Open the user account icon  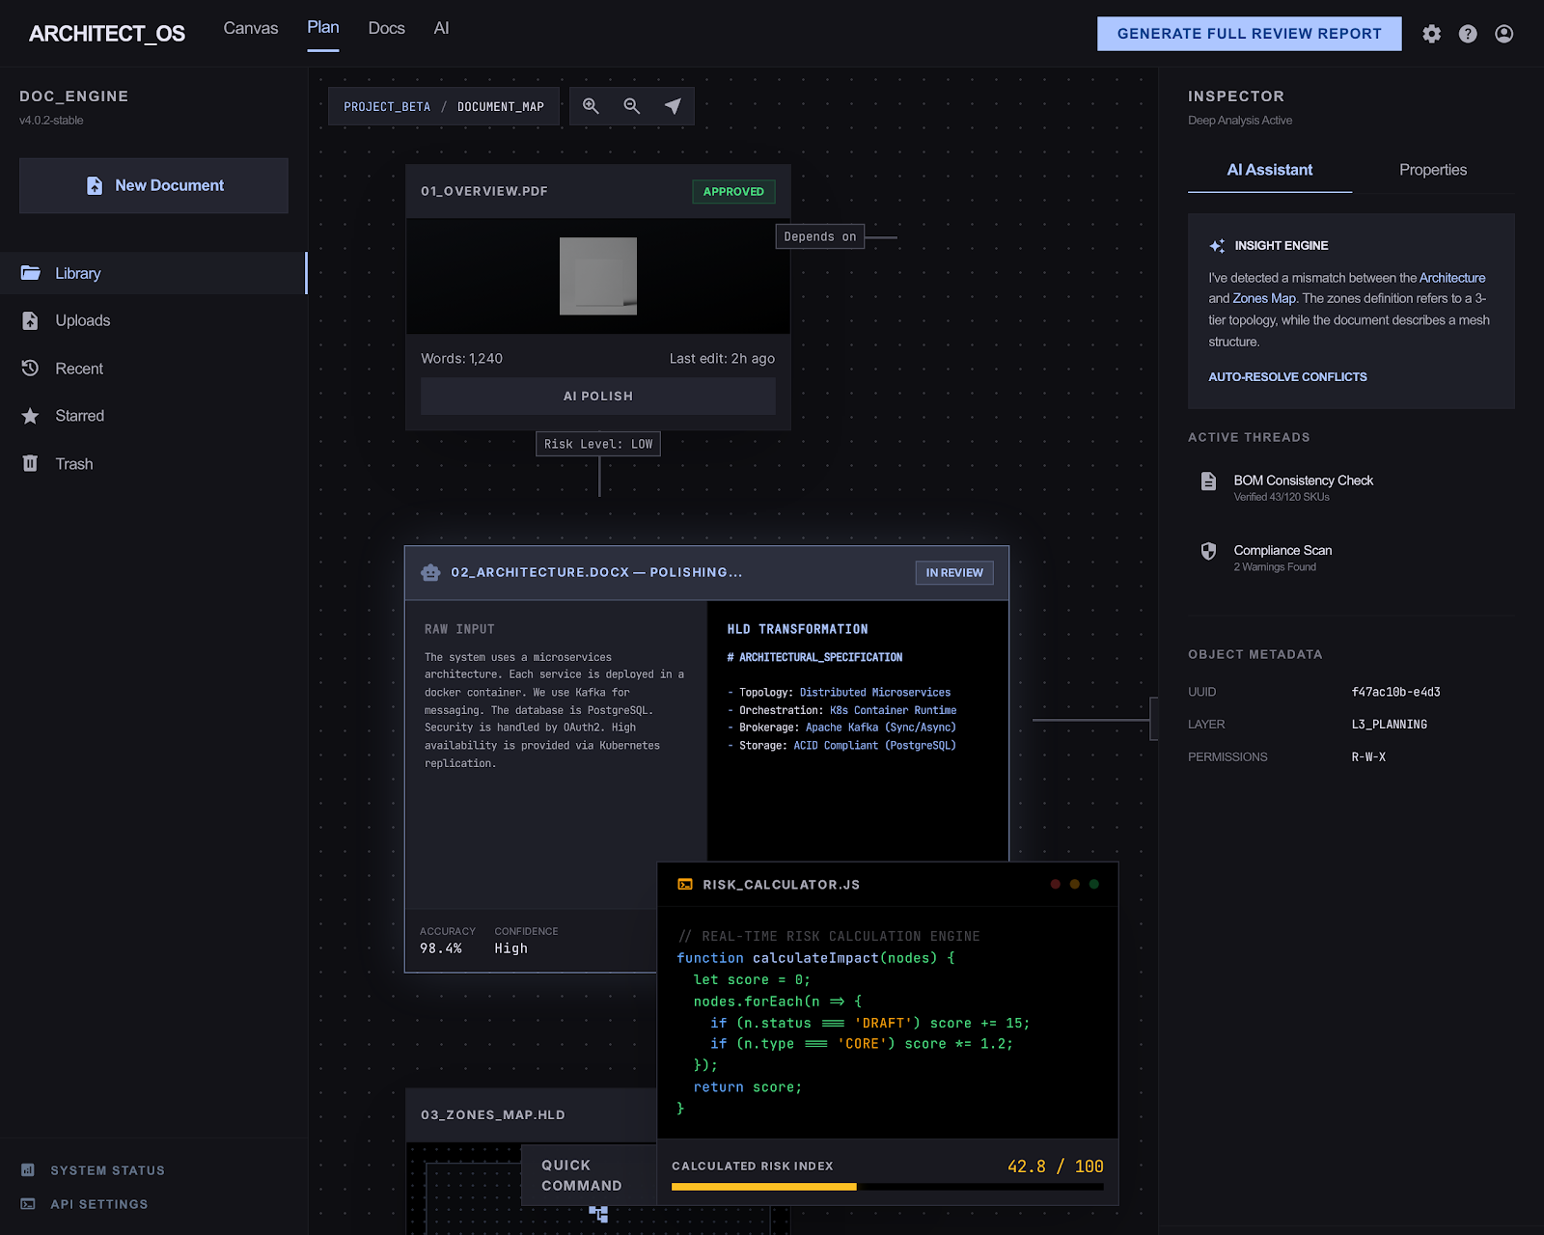[1503, 33]
